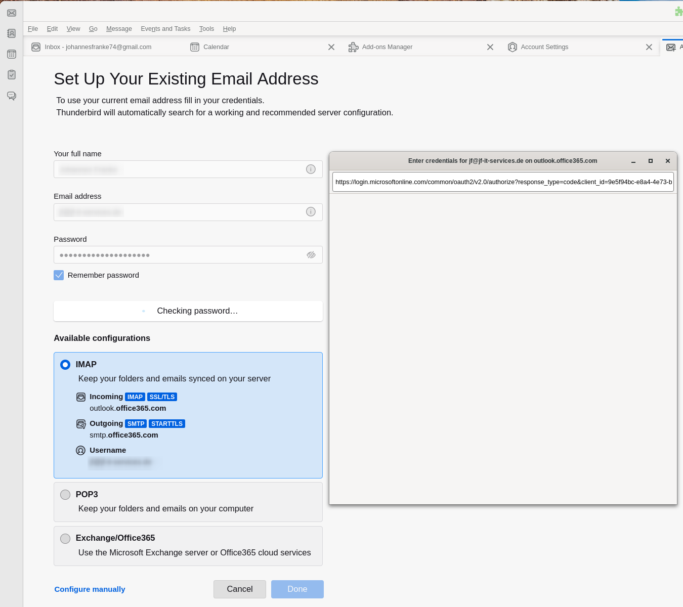The image size is (683, 607).
Task: Click the Your full name input field
Action: [x=188, y=169]
